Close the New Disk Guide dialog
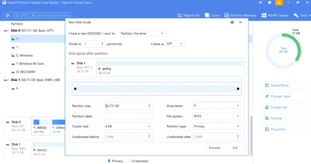311x164 pixels. click(240, 22)
